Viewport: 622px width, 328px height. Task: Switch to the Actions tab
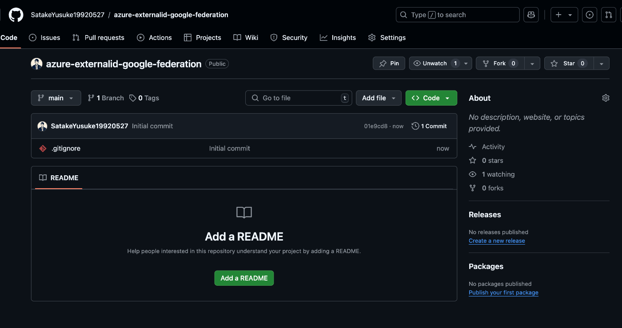[x=154, y=38]
